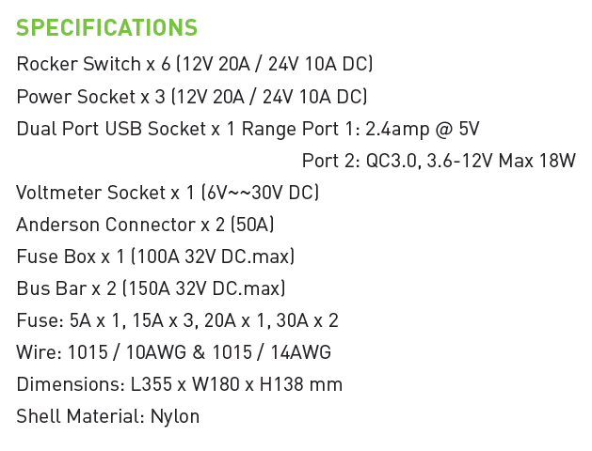Click the Max 18W text
The image size is (592, 451).
(536, 161)
